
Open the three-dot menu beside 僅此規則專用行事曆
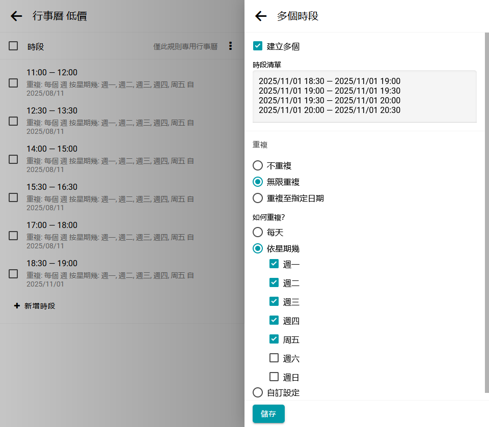tap(230, 46)
